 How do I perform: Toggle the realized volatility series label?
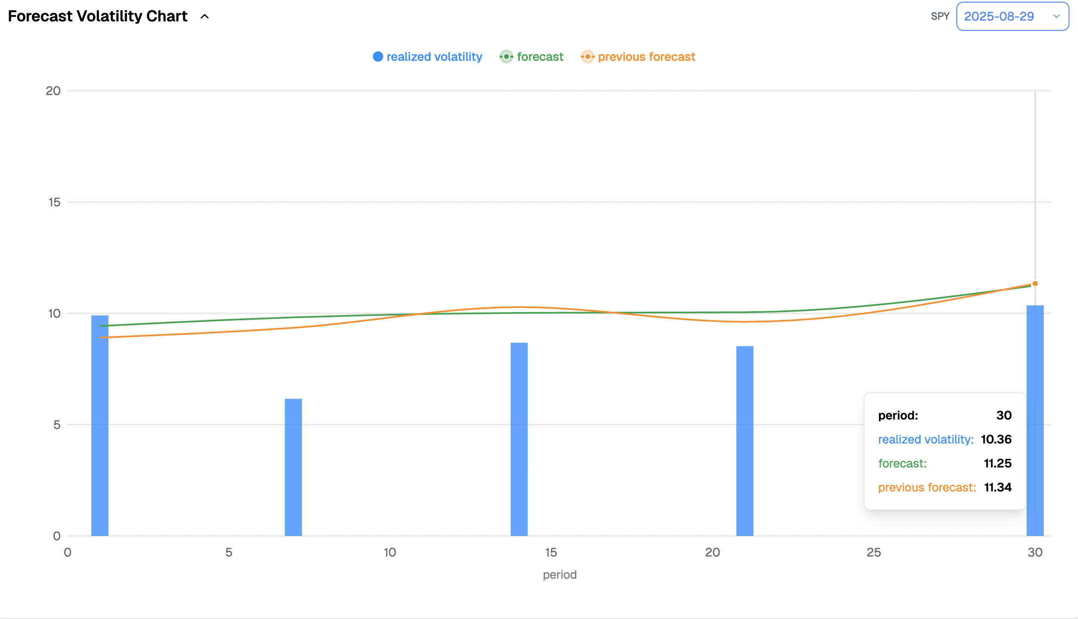[434, 57]
